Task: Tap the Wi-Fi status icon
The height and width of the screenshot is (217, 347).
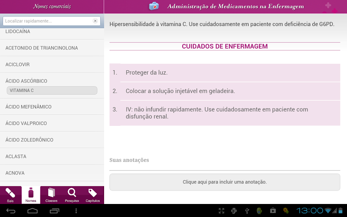Action: (328, 210)
